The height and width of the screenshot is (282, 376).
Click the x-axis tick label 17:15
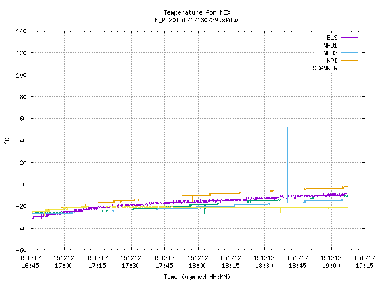coord(97,266)
